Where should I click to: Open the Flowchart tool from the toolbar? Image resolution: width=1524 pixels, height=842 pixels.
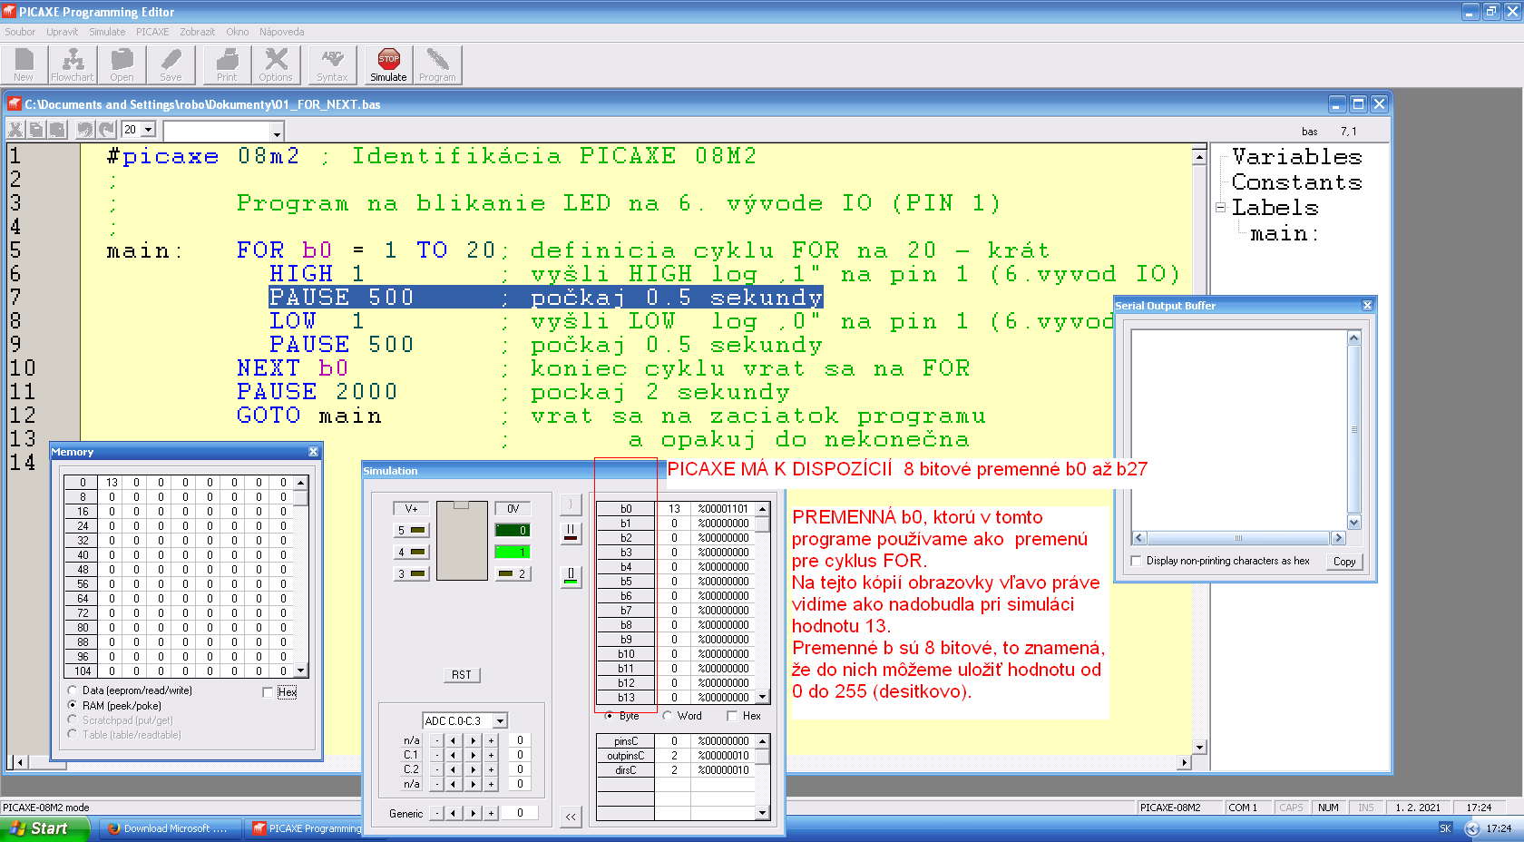pyautogui.click(x=73, y=65)
